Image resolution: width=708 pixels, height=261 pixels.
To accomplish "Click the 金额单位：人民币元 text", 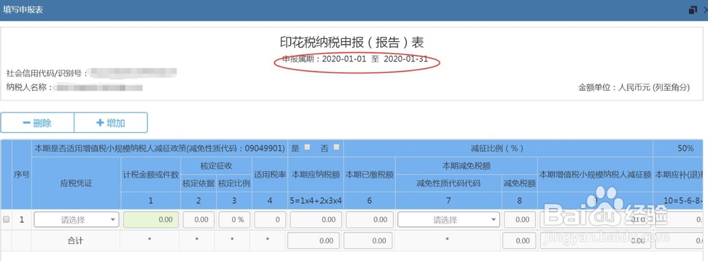I will click(634, 88).
